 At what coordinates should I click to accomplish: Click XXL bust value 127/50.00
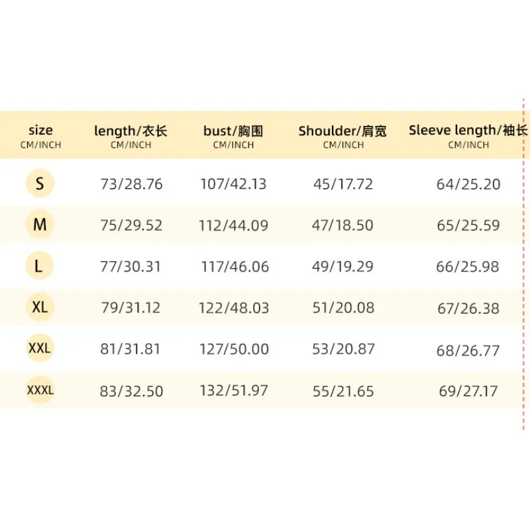tap(235, 349)
